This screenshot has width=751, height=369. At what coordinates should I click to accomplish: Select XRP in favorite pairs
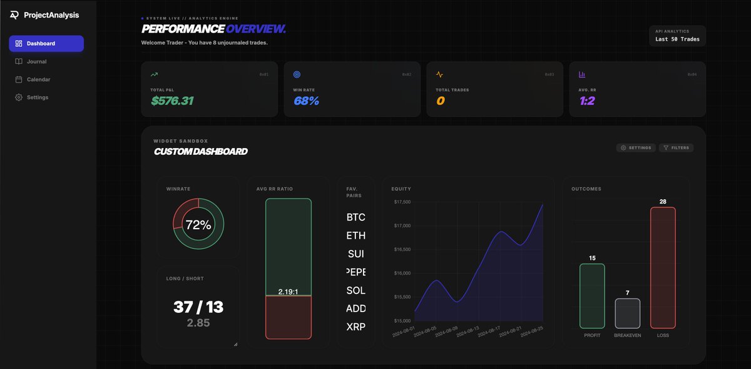click(355, 327)
